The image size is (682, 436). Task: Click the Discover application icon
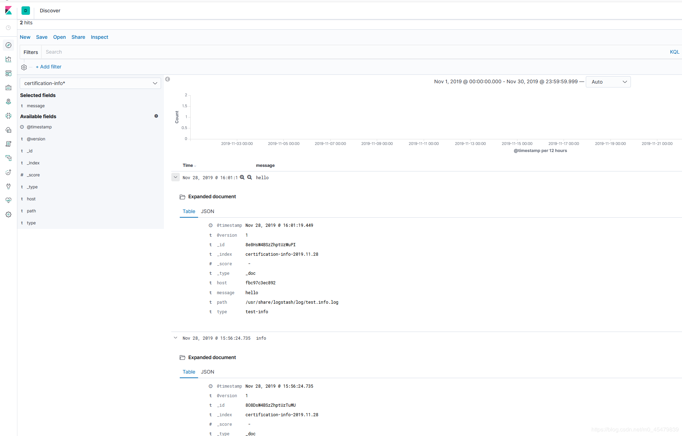point(8,45)
